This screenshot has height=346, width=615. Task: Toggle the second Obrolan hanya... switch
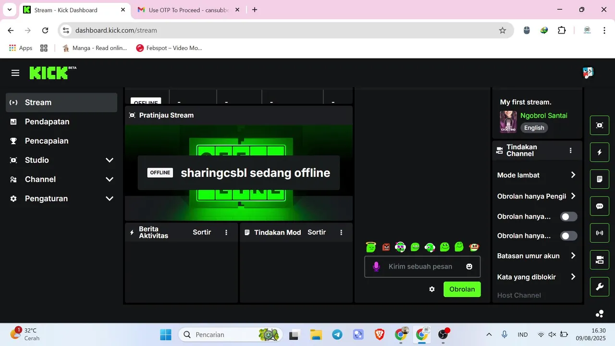tap(569, 236)
